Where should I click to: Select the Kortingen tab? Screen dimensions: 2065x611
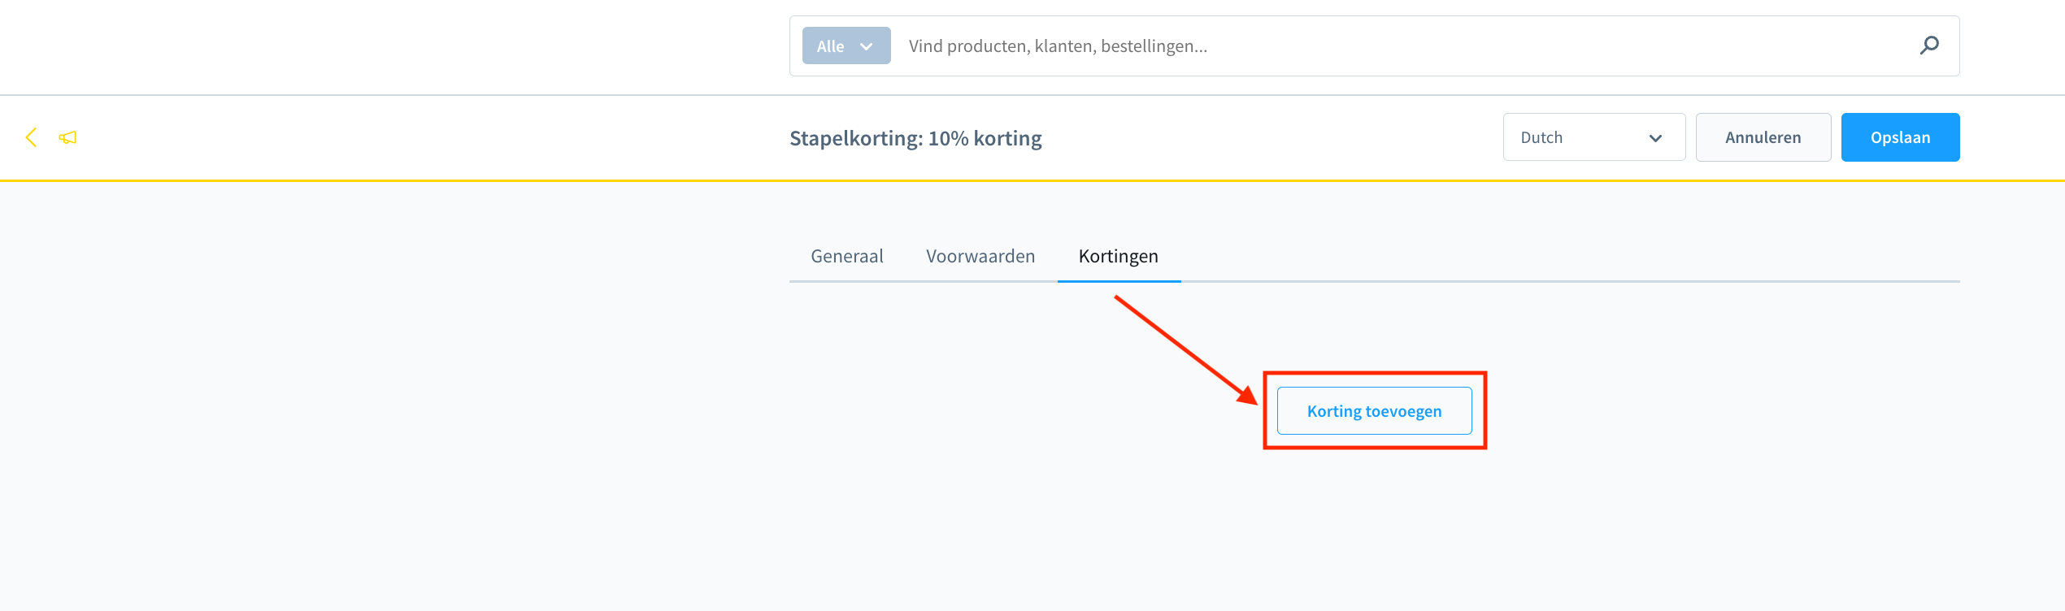click(1118, 255)
